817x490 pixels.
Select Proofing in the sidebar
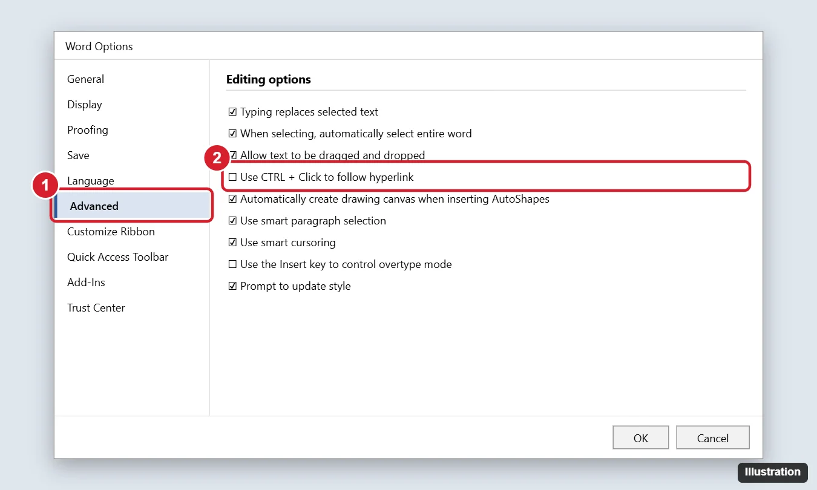pyautogui.click(x=88, y=130)
